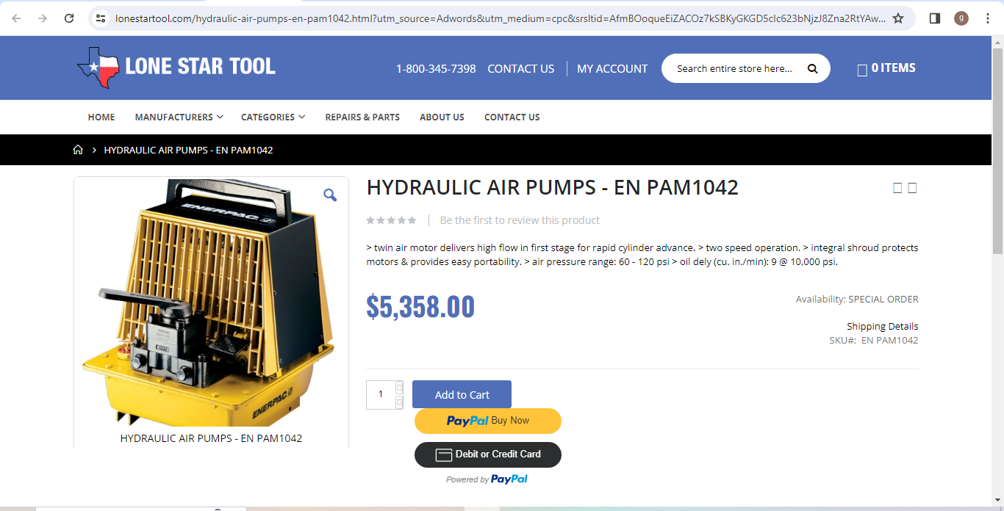This screenshot has height=511, width=1004.
Task: Decrease quantity with the down stepper arrow
Action: click(x=399, y=402)
